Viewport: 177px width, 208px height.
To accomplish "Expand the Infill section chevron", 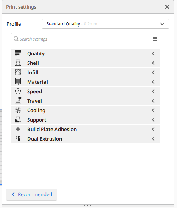I will (153, 72).
